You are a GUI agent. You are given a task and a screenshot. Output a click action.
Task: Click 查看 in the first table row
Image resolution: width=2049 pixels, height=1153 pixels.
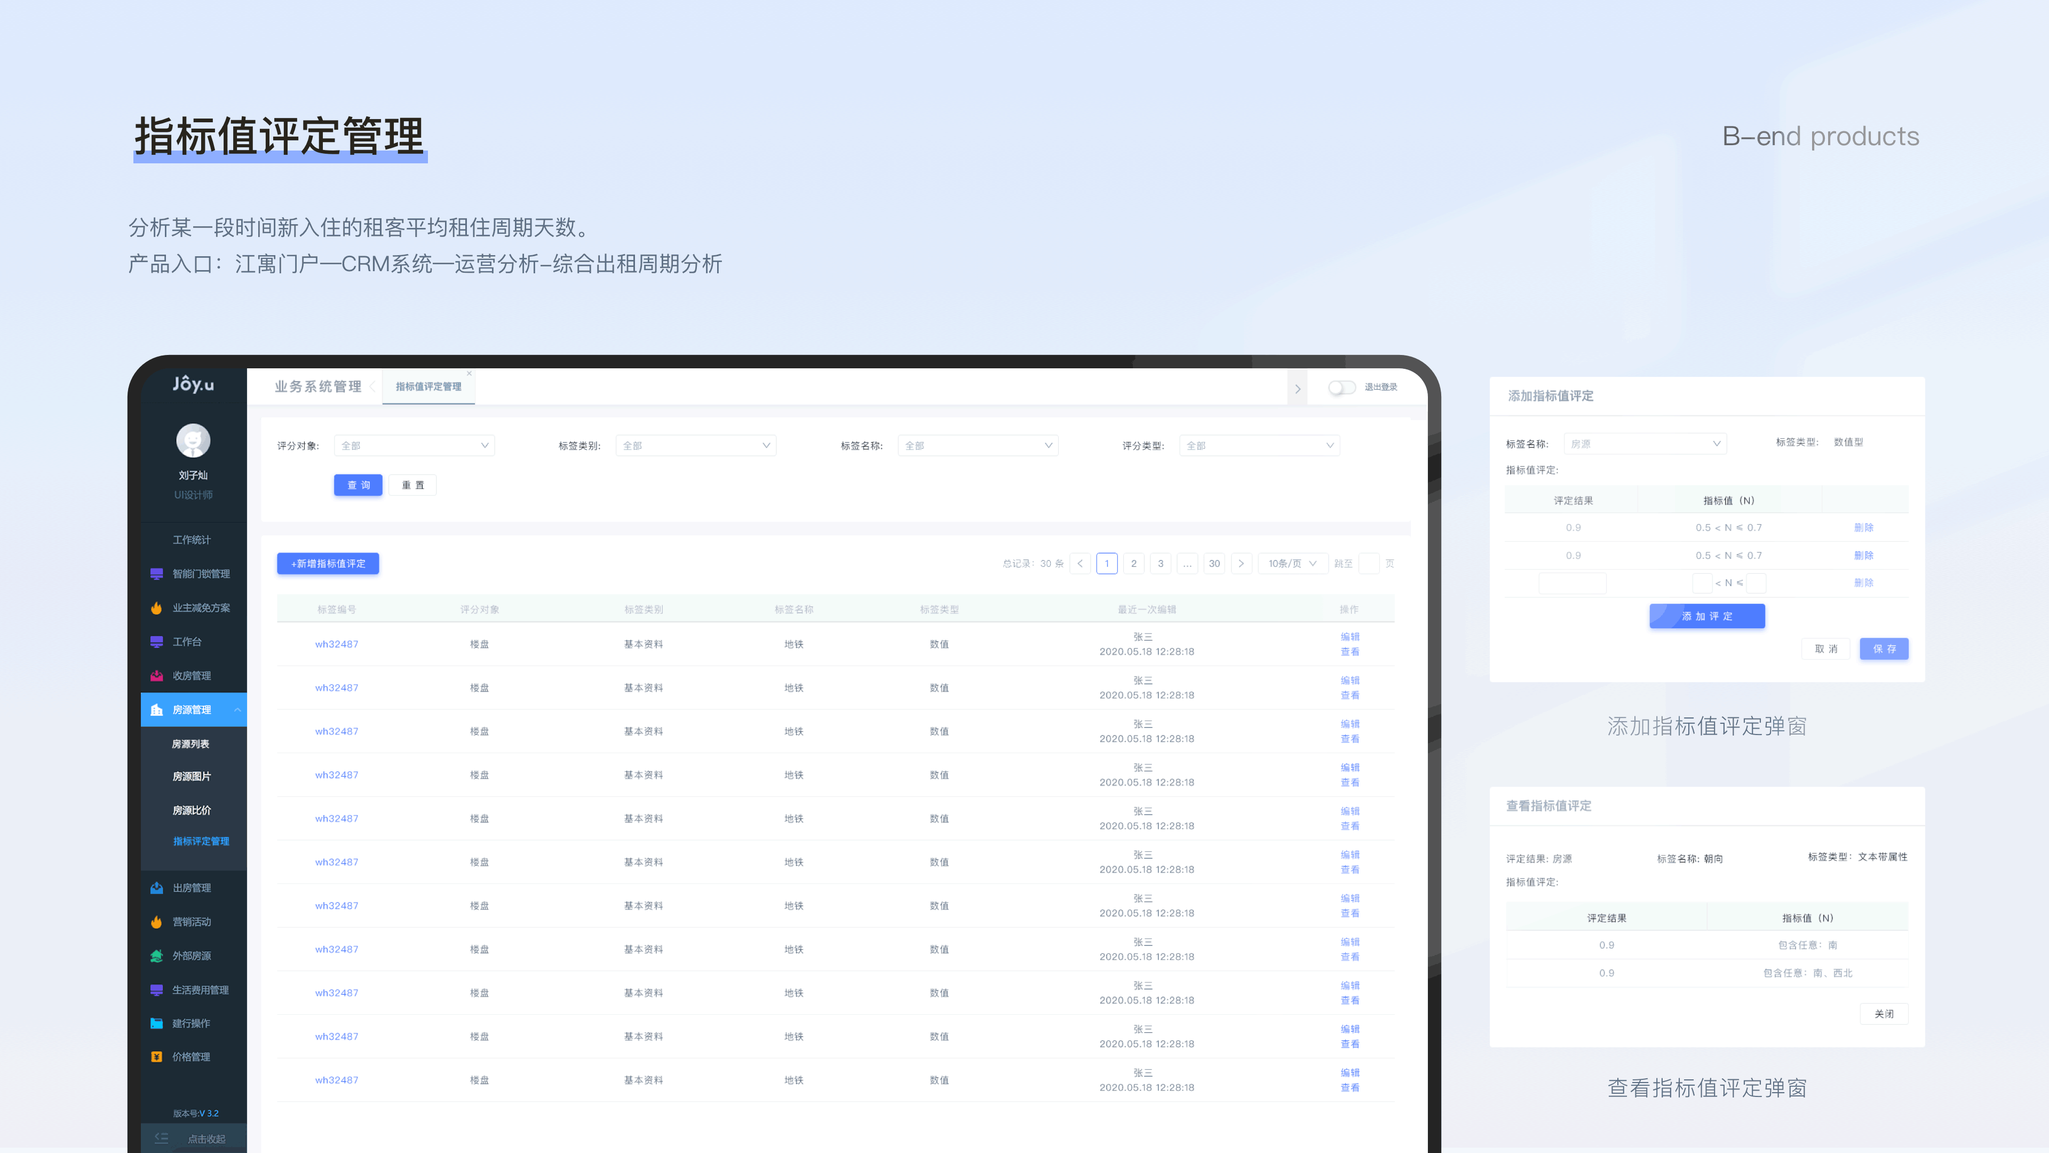tap(1350, 652)
